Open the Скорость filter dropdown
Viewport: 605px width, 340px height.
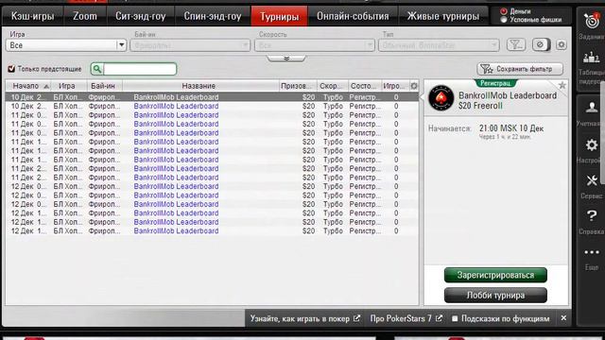315,45
